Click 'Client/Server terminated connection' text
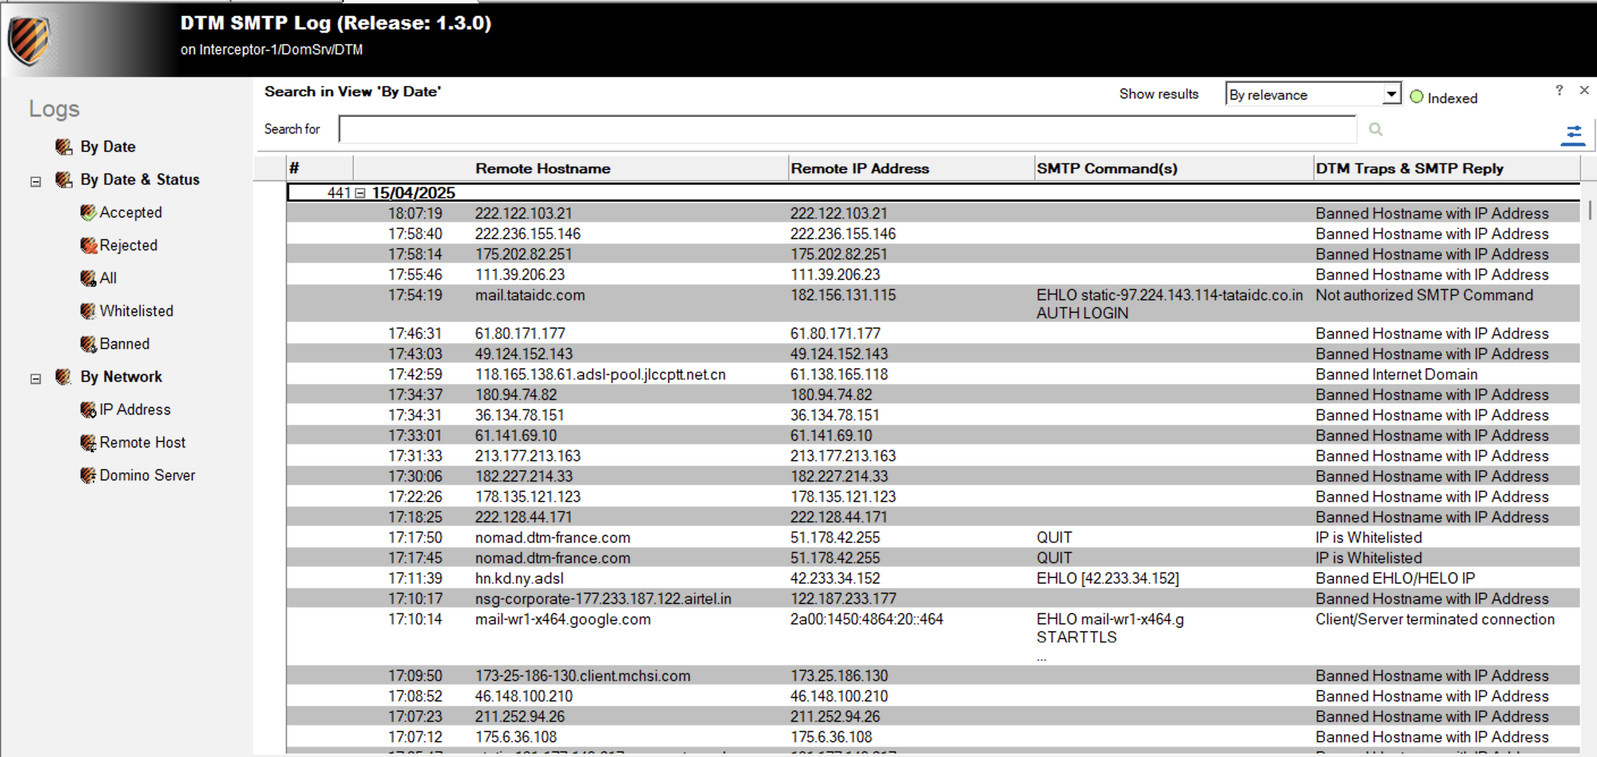This screenshot has width=1597, height=757. click(x=1435, y=619)
